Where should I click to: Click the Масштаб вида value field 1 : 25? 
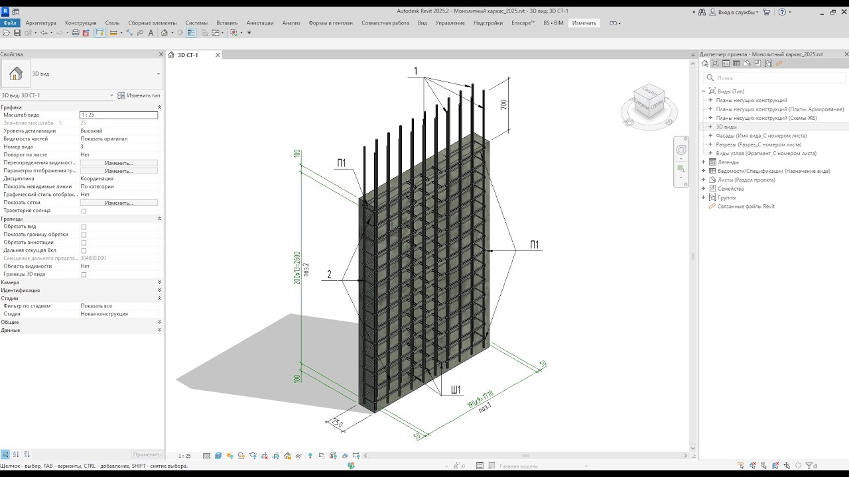119,115
